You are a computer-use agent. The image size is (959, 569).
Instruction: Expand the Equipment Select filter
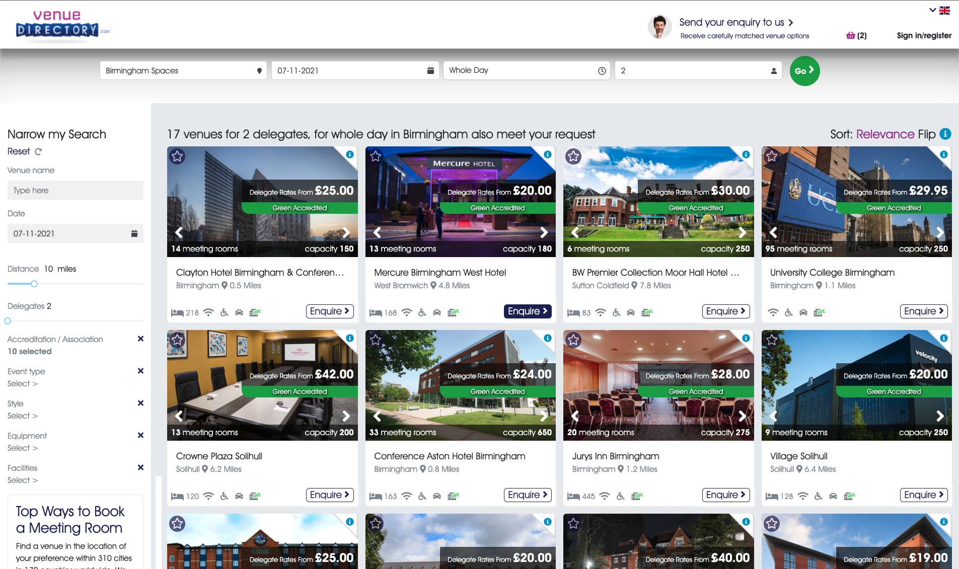coord(23,448)
